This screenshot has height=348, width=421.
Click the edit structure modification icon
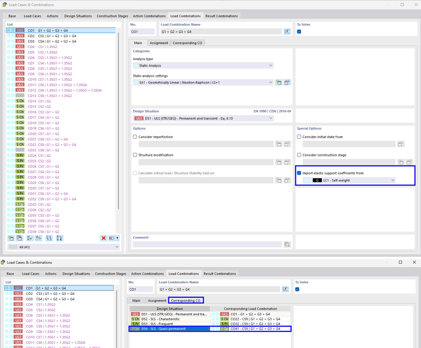click(x=287, y=162)
